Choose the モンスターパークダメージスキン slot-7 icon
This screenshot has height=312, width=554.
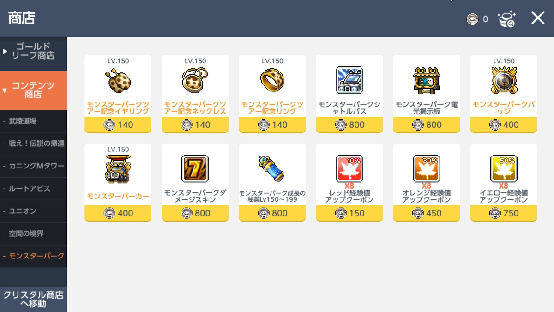(195, 169)
